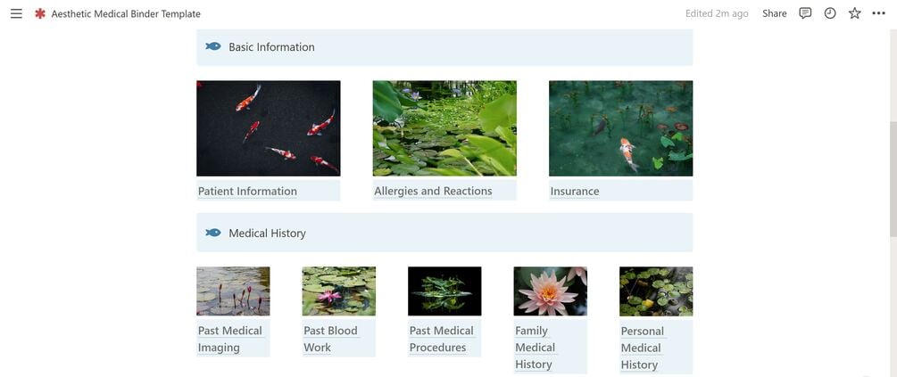Favorite the page with star icon
Screen dimensions: 897x377
coord(854,13)
